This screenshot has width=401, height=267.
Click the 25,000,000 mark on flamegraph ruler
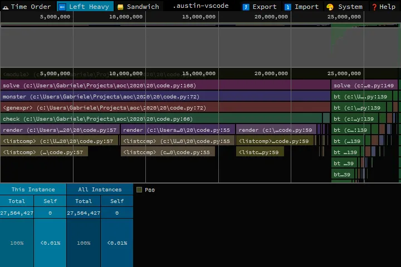click(x=344, y=73)
